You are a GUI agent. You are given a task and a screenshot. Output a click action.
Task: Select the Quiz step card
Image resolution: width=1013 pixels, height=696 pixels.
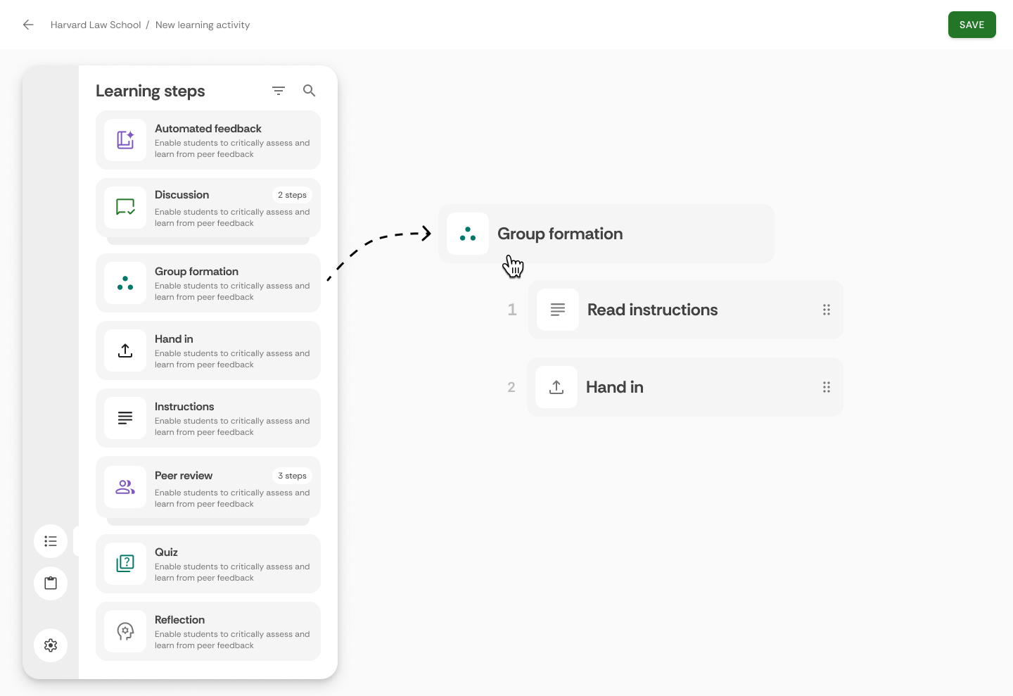tap(208, 564)
